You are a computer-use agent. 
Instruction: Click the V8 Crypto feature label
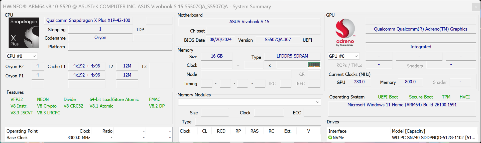pyautogui.click(x=47, y=106)
